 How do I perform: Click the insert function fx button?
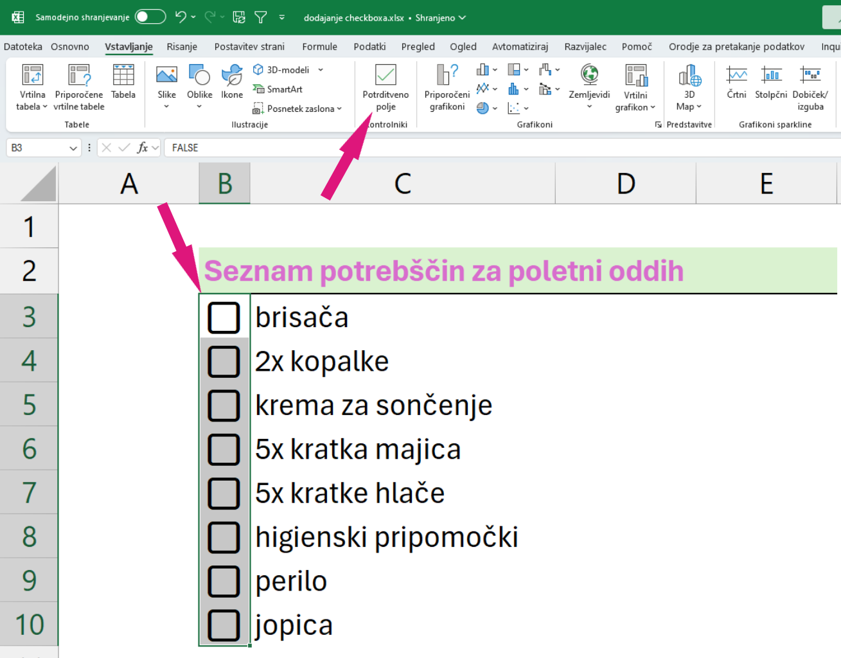point(143,148)
